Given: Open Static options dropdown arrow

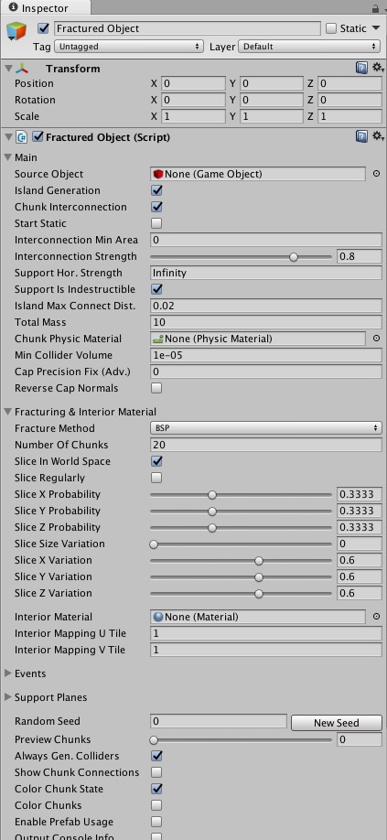Looking at the screenshot, I should click(x=376, y=28).
